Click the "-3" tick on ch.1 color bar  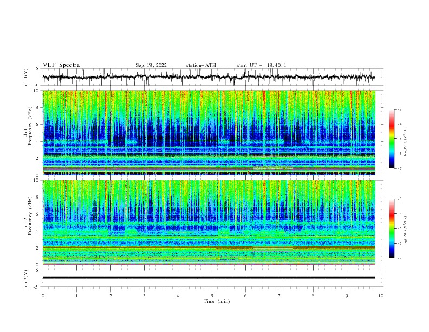(x=400, y=109)
